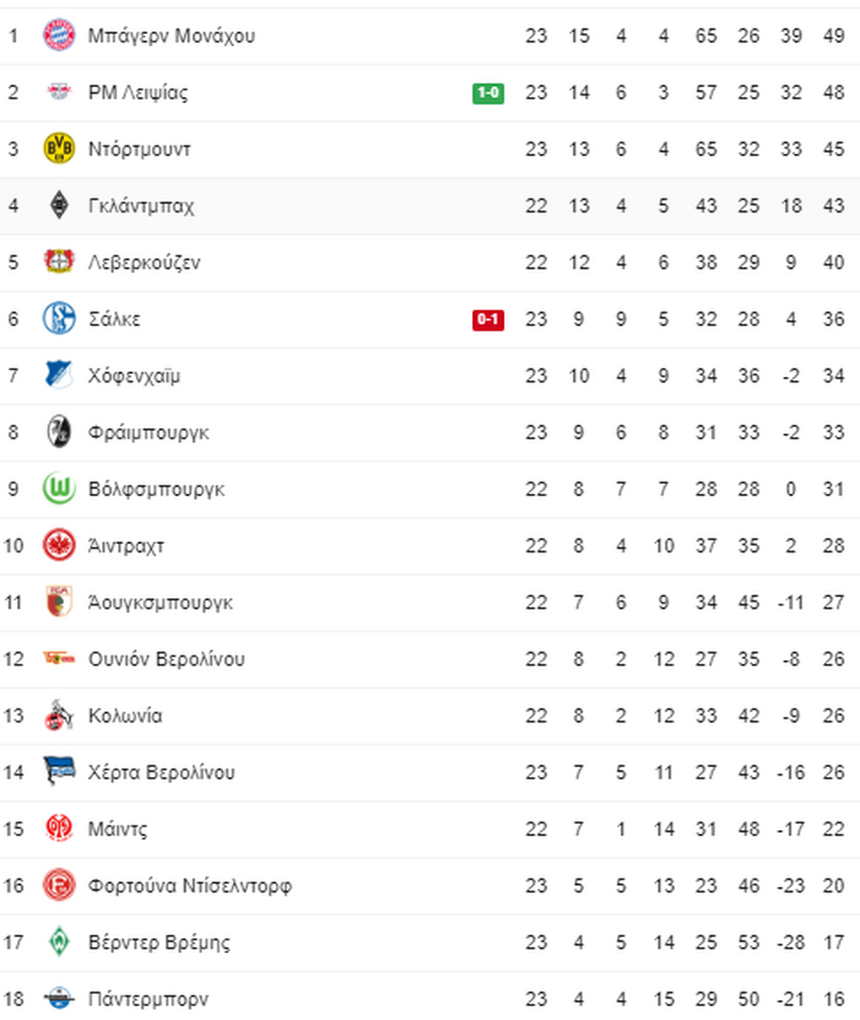
Task: Click the Schalke blue club emblem
Action: point(59,318)
